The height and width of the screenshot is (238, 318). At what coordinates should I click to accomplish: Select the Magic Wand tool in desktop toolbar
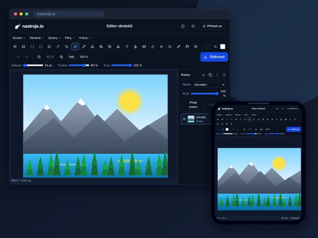coord(58,46)
